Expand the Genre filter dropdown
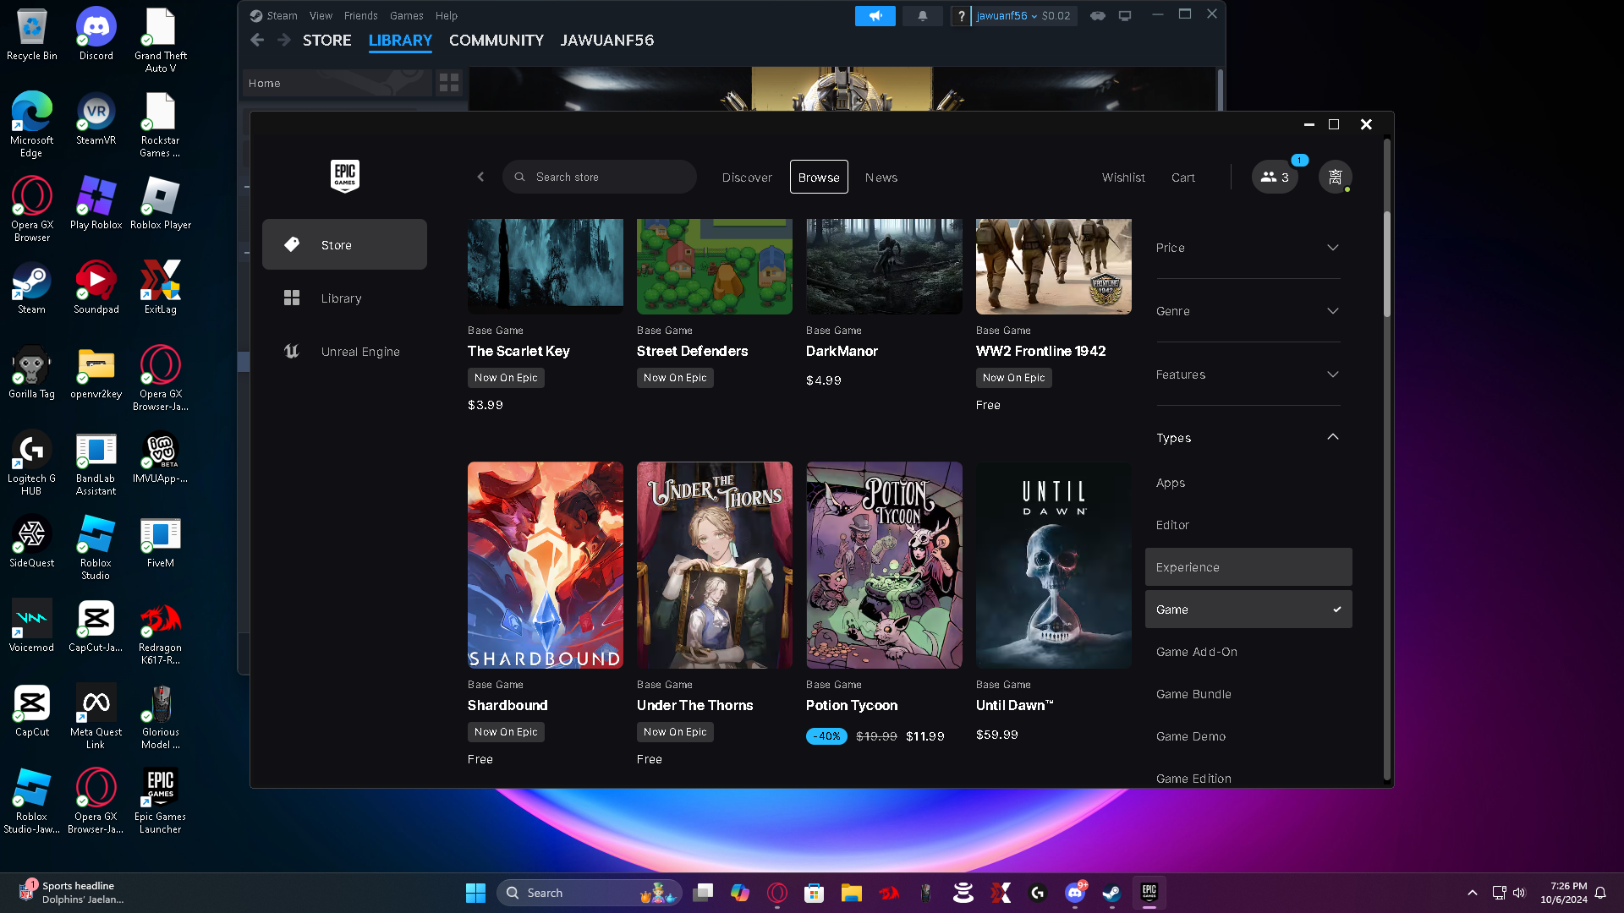Viewport: 1624px width, 913px height. [x=1248, y=311]
